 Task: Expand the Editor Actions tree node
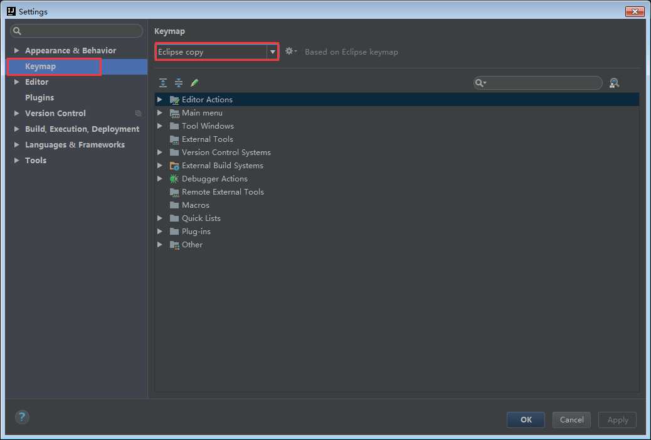click(x=160, y=100)
